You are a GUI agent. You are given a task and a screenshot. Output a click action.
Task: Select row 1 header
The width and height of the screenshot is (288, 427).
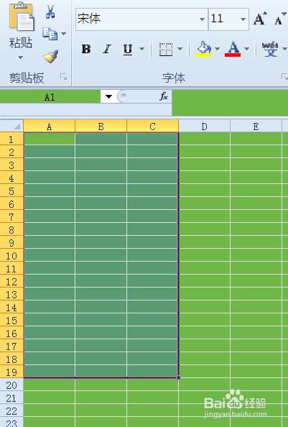11,139
